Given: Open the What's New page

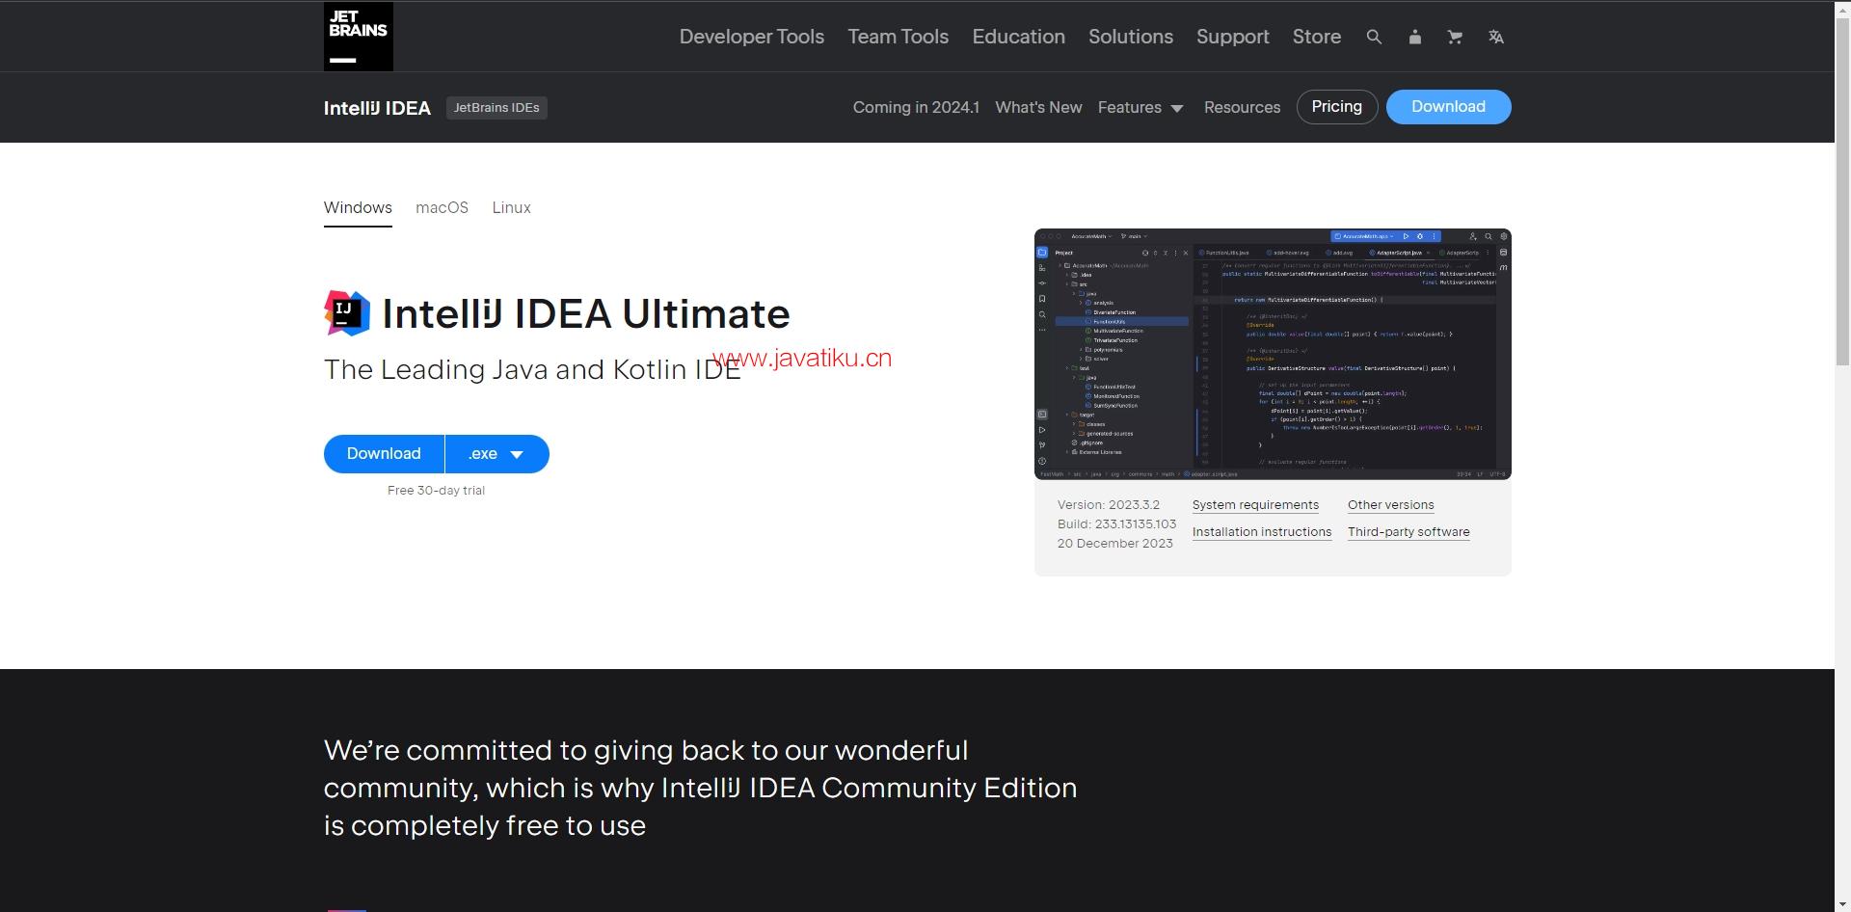Looking at the screenshot, I should [1038, 107].
